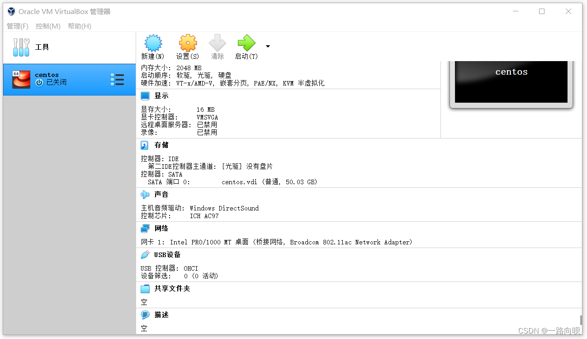Screen dimensions: 587x339
Task: Click the greyed Discard (清除) arrow icon
Action: 217,43
